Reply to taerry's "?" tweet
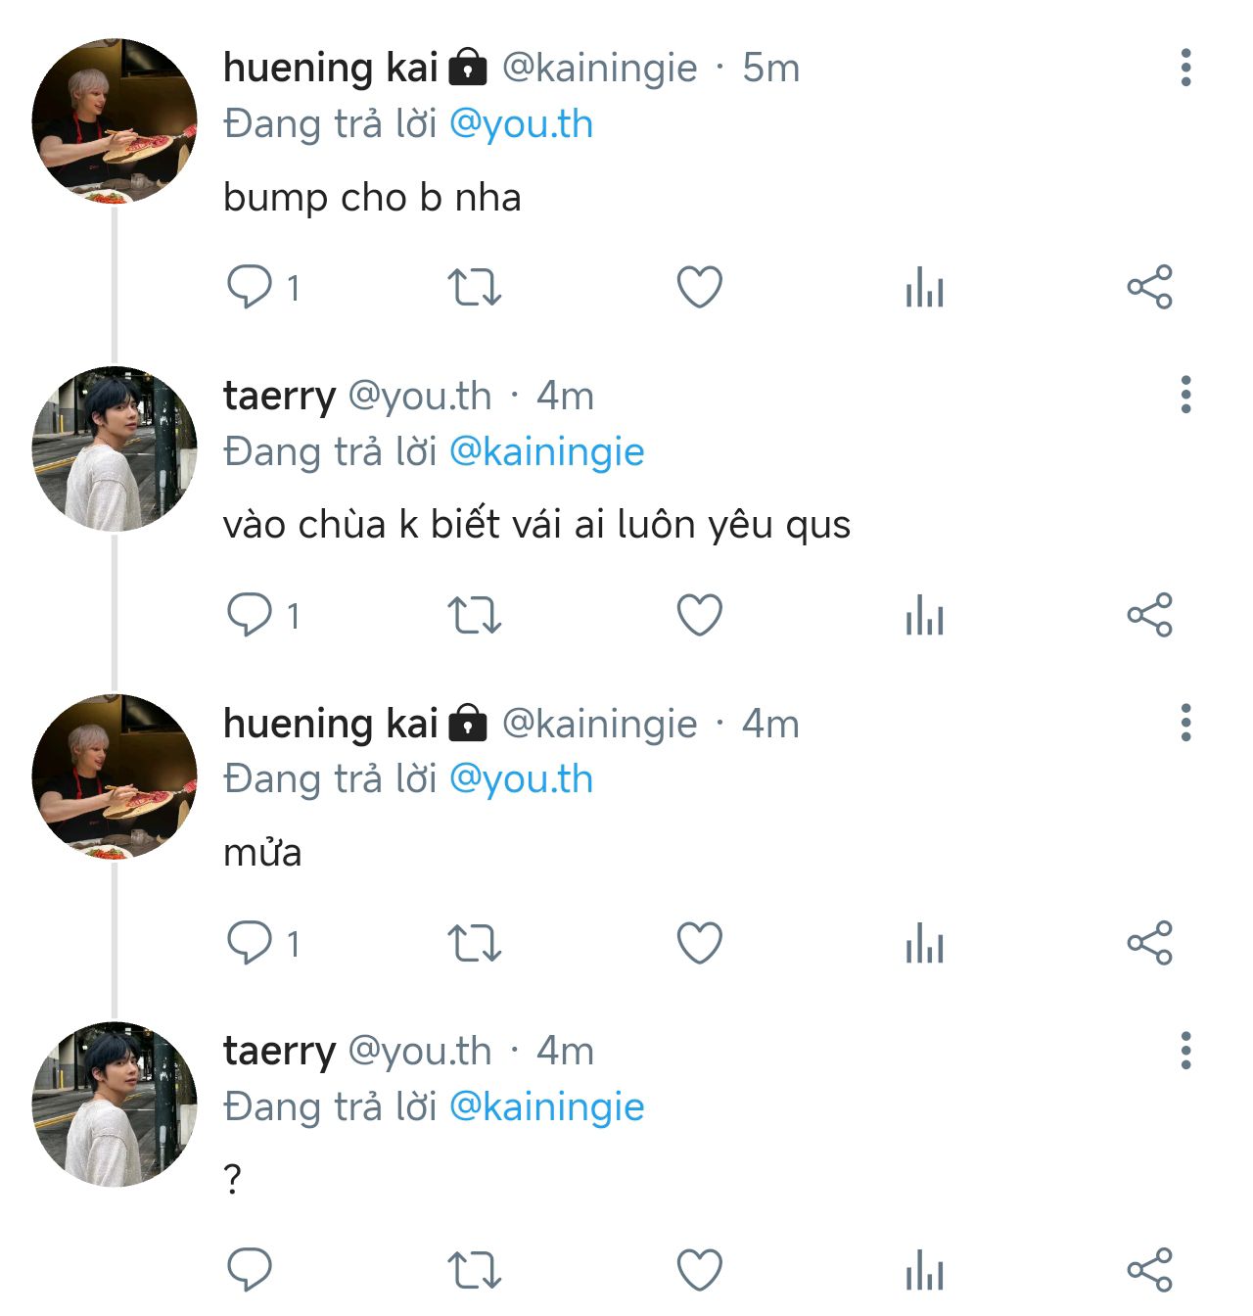1253x1316 pixels. [251, 1270]
